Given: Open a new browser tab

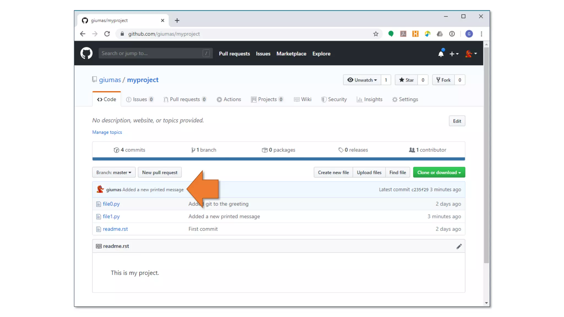Looking at the screenshot, I should pos(177,20).
